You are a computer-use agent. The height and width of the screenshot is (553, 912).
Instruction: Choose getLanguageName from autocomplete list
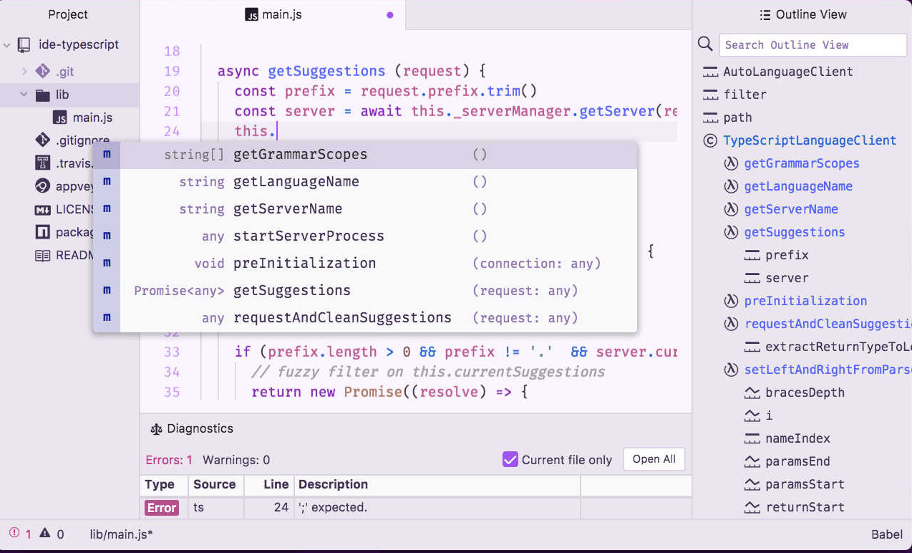[x=365, y=182]
